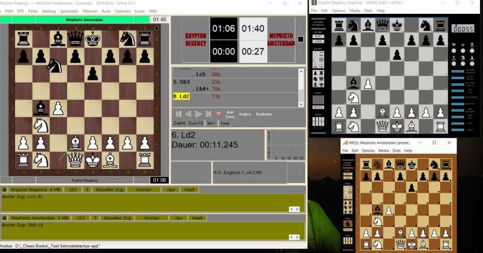Click the red X cancel icon

[x=219, y=114]
